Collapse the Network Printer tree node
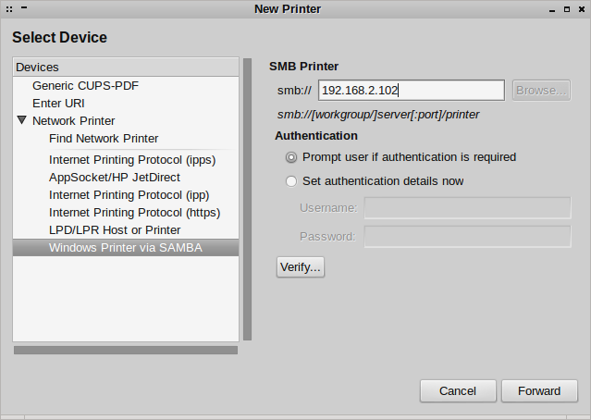The height and width of the screenshot is (420, 591). pyautogui.click(x=22, y=120)
